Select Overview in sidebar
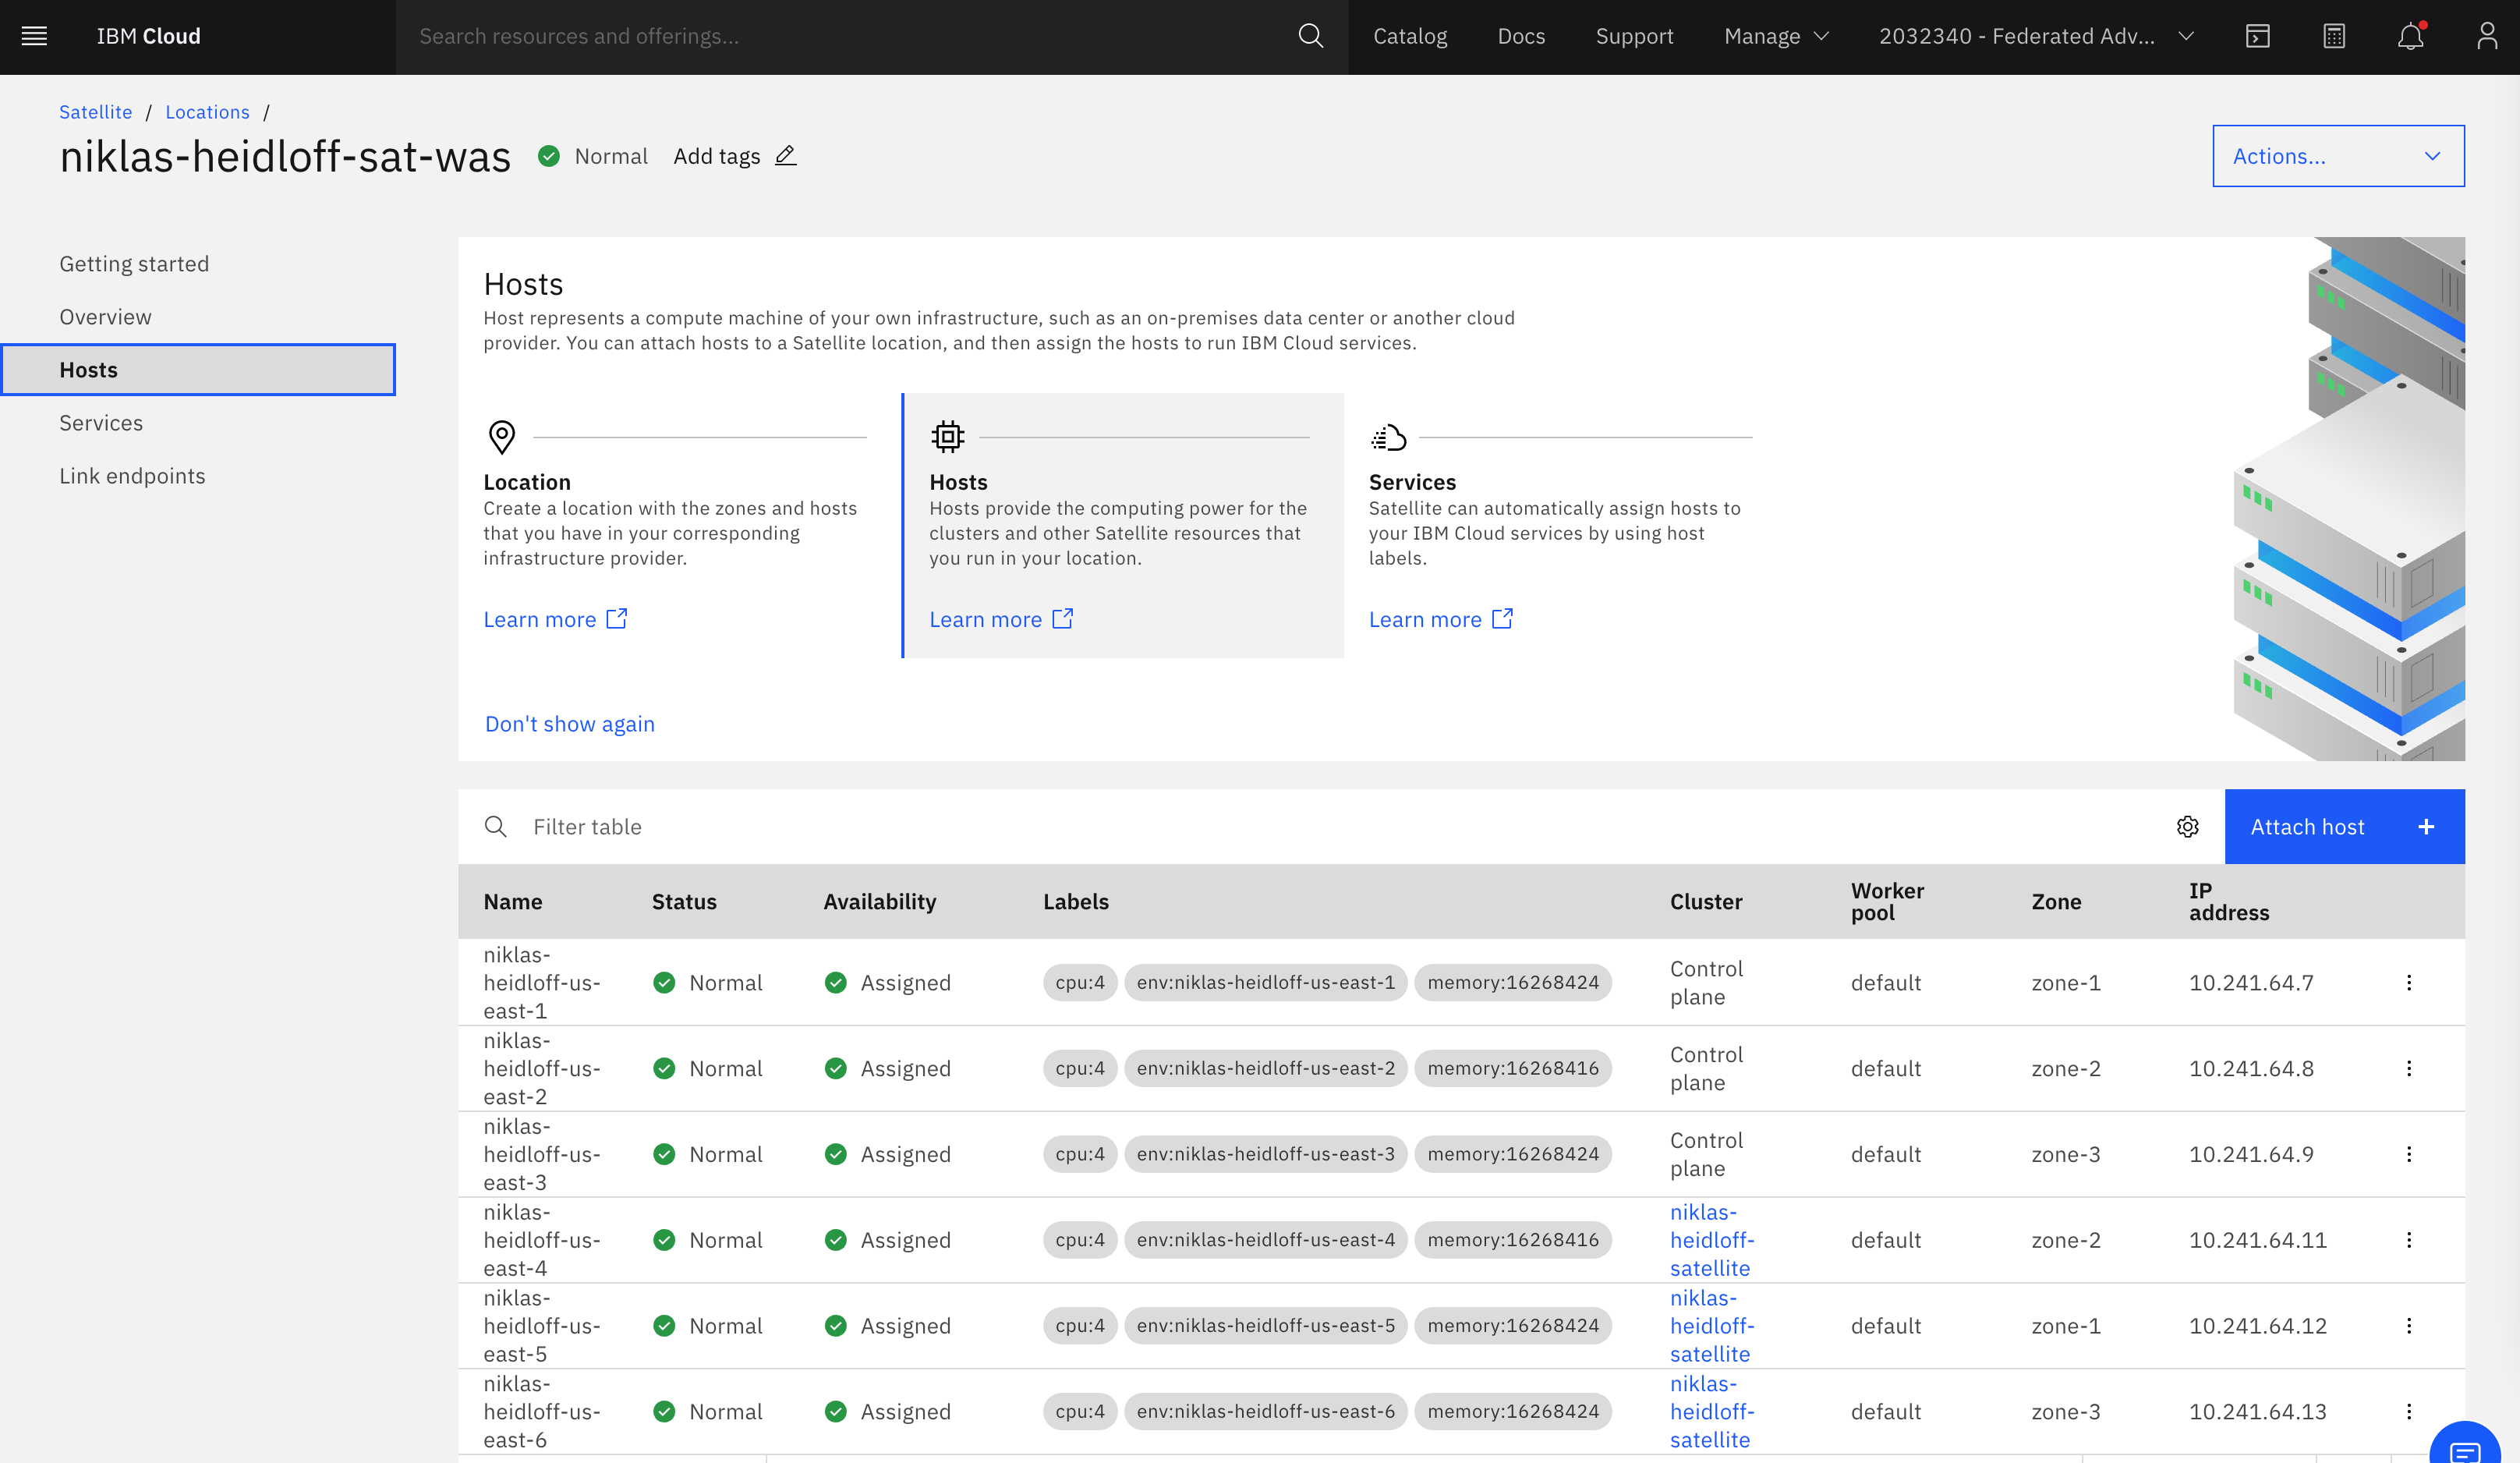Image resolution: width=2520 pixels, height=1463 pixels. coord(105,317)
